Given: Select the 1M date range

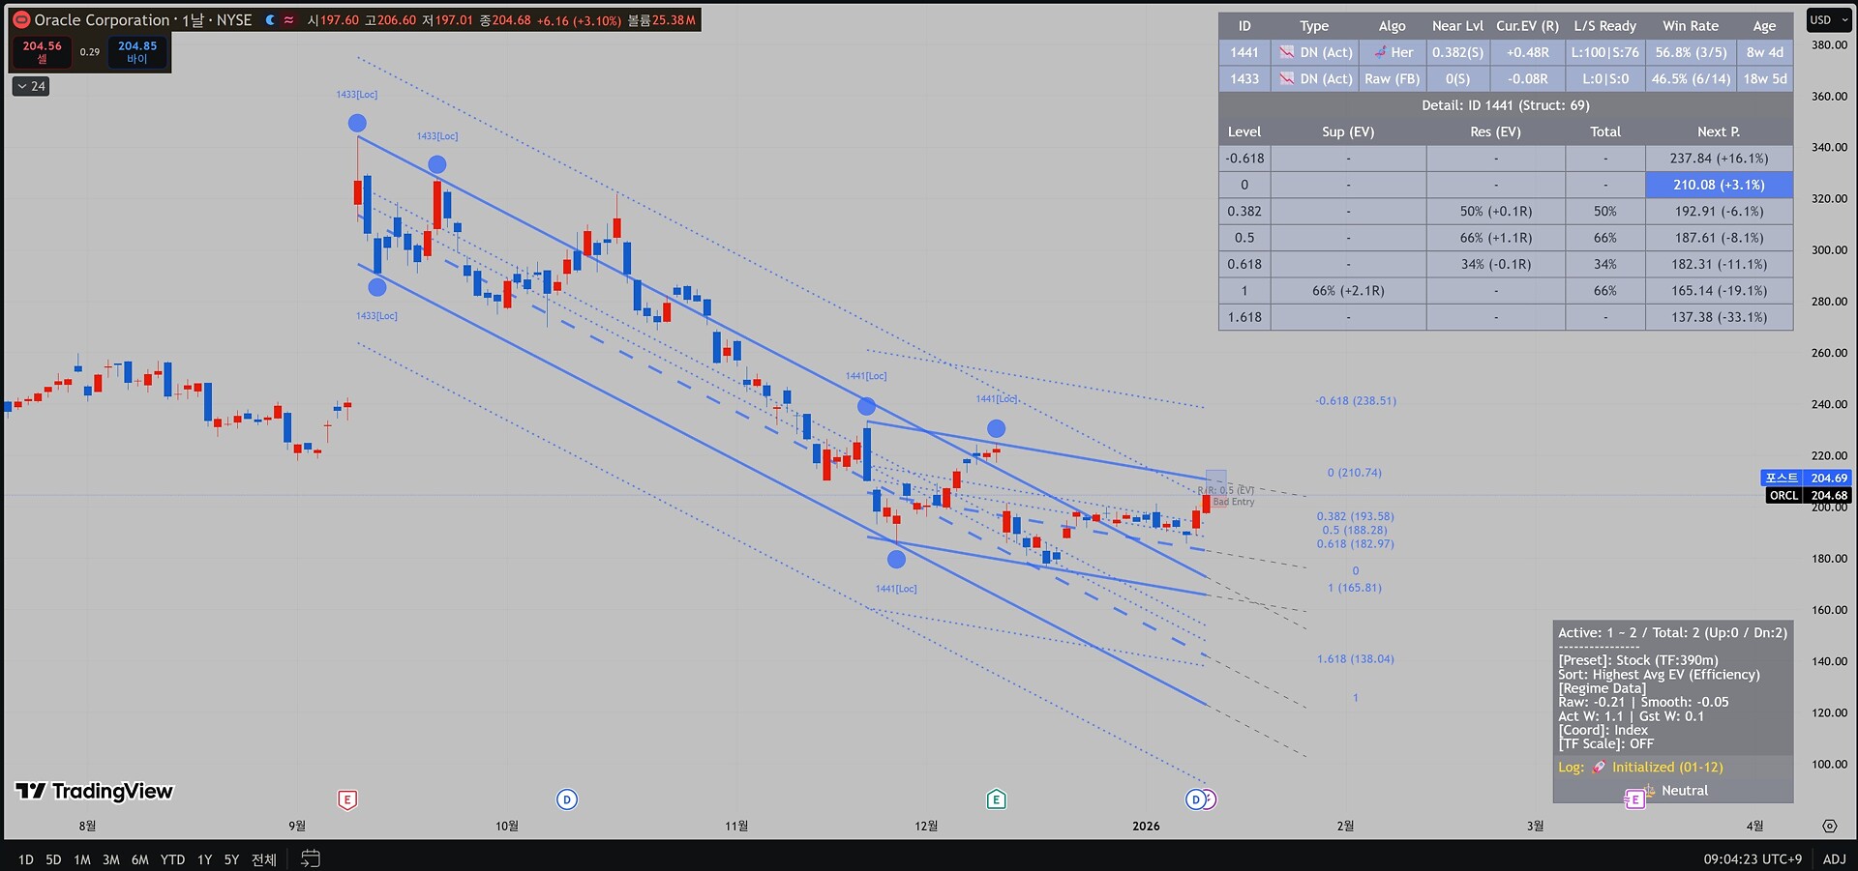Looking at the screenshot, I should pyautogui.click(x=82, y=859).
